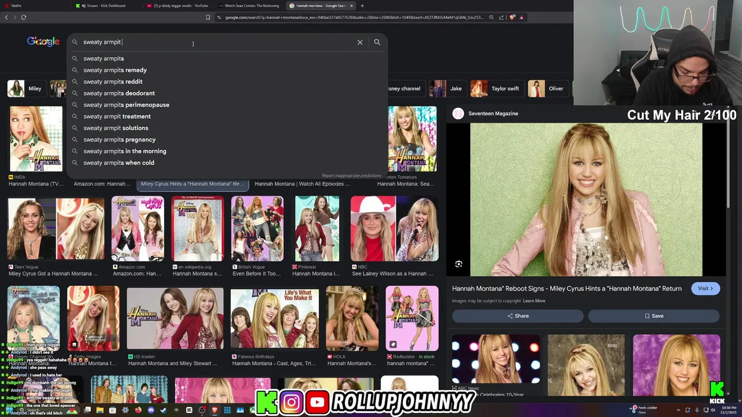Viewport: 742px width, 417px height.
Task: Clear the search box with the X icon
Action: (x=360, y=42)
